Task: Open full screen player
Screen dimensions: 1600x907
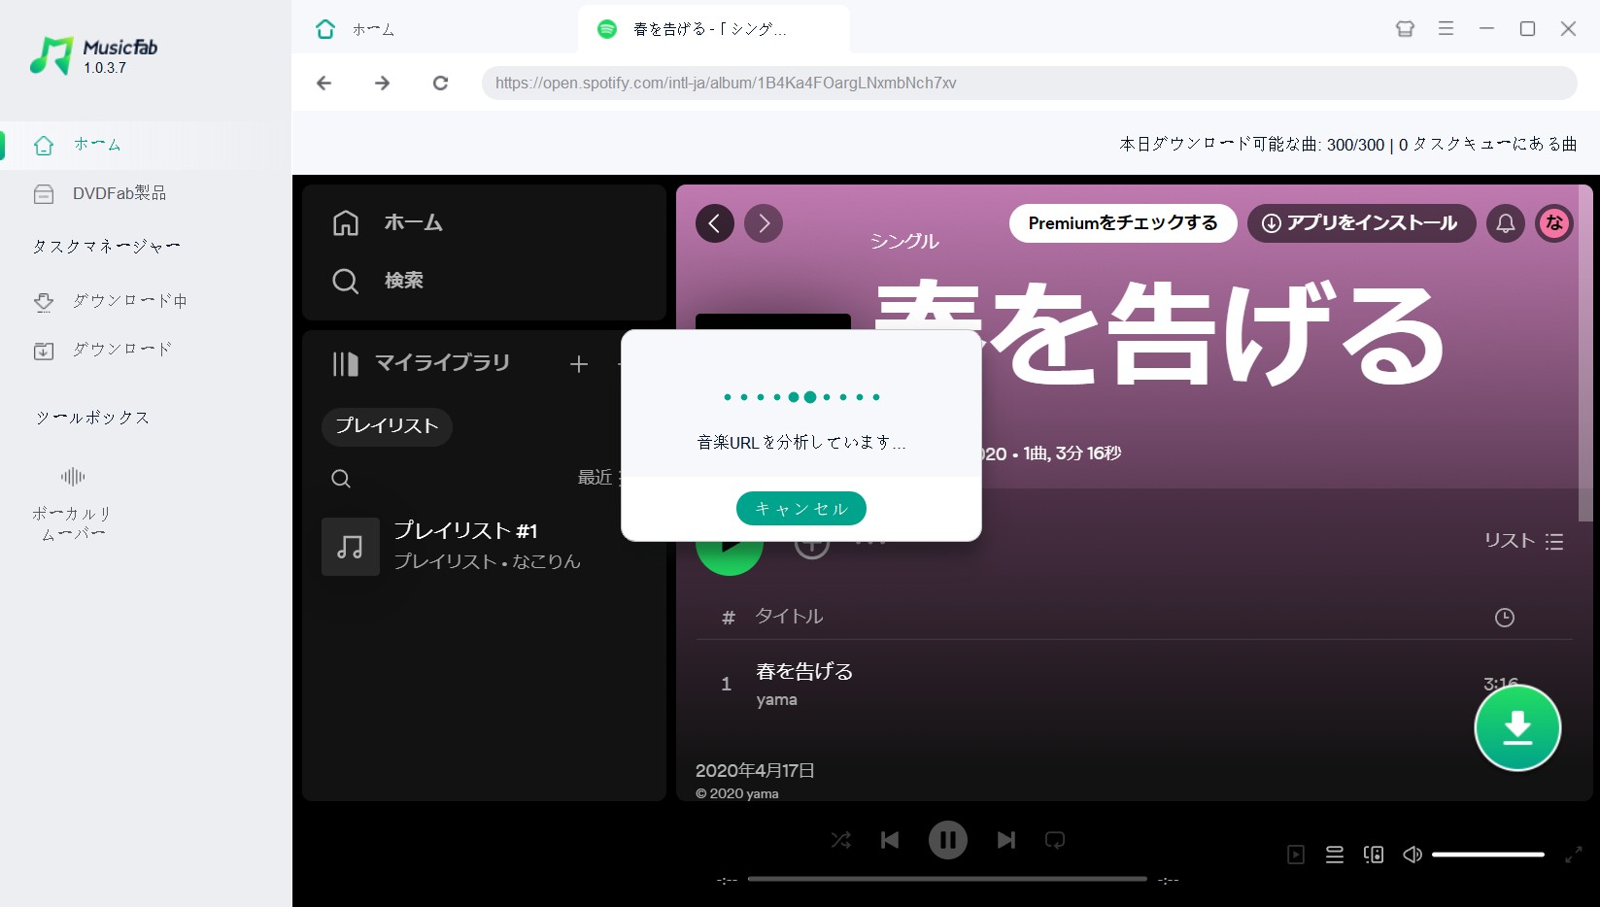Action: [1574, 855]
